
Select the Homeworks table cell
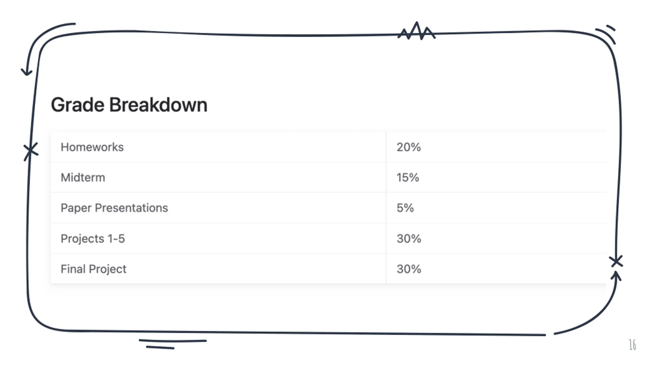click(x=218, y=147)
